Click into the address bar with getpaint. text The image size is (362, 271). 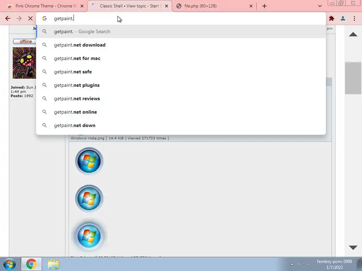pyautogui.click(x=181, y=18)
